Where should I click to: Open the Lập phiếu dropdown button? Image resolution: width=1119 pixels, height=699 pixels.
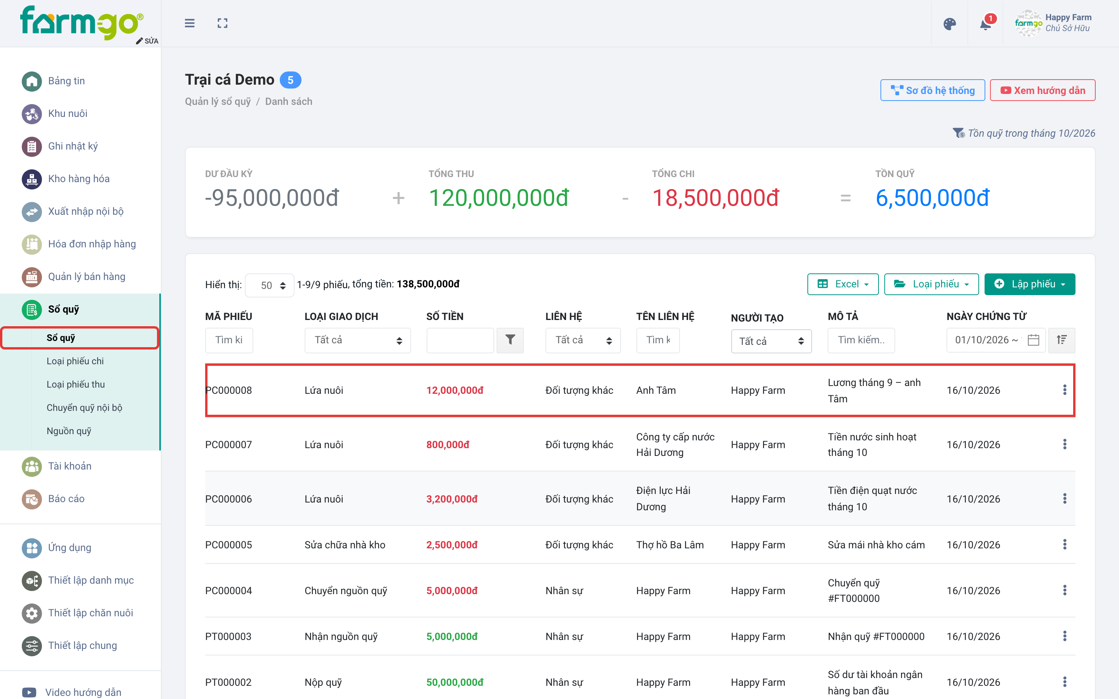1029,284
